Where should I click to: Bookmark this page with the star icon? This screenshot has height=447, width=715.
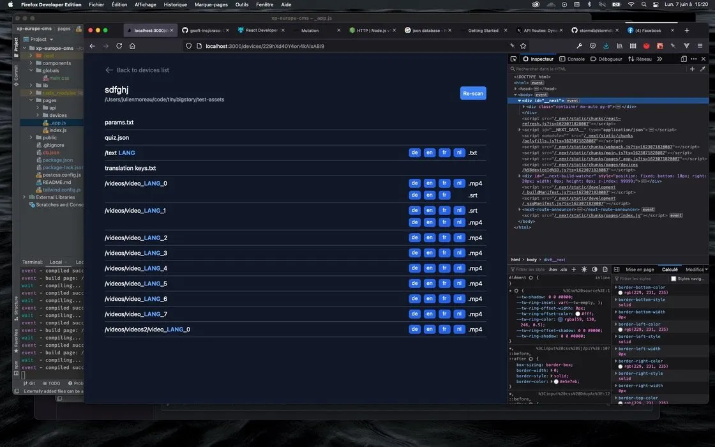point(523,46)
